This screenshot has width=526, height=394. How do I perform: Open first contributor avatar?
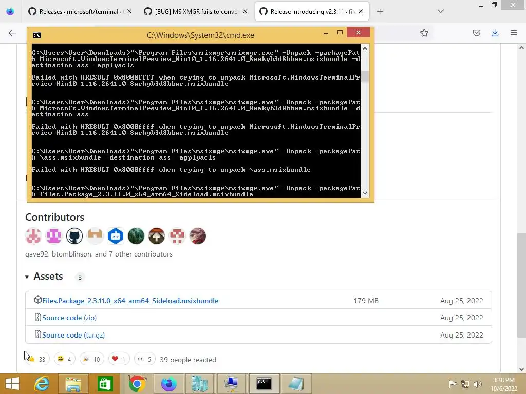33,236
